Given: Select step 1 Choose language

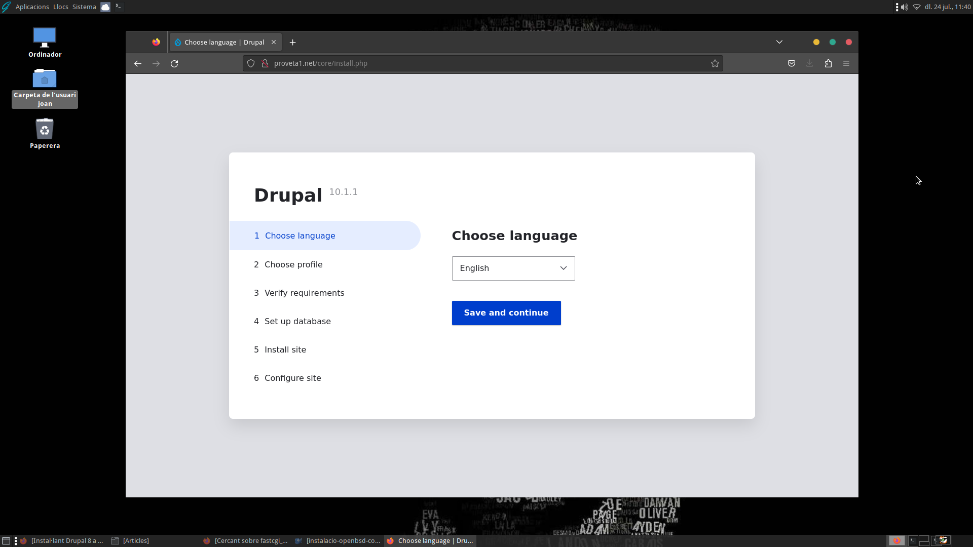Looking at the screenshot, I should 325,236.
